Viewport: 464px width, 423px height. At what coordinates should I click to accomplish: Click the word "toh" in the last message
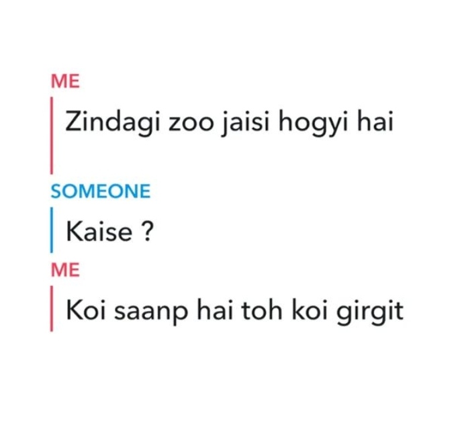click(x=262, y=310)
